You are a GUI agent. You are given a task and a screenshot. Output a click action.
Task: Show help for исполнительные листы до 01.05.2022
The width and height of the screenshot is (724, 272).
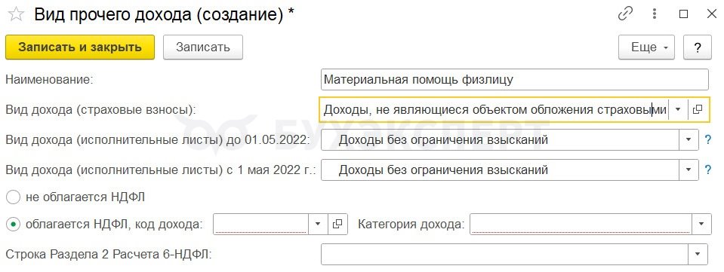coord(708,139)
